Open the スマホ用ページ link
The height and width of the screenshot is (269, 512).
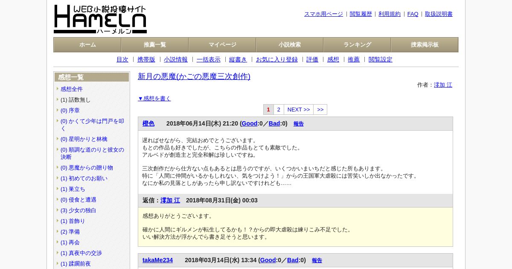pos(323,14)
